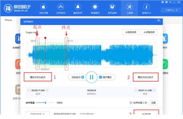Image resolution: width=183 pixels, height=119 pixels.
Task: Click 打开 SSH icon in background window
Action: (18, 90)
